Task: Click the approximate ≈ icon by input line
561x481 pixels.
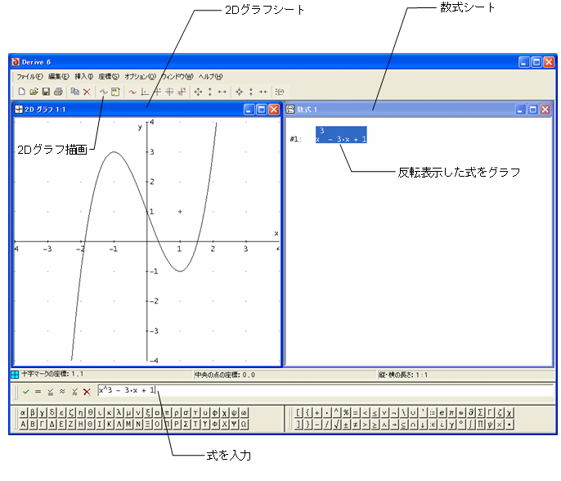Action: (62, 392)
